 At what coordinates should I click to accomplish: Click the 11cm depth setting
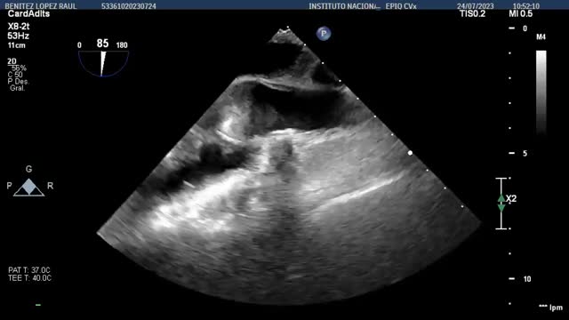coord(17,45)
